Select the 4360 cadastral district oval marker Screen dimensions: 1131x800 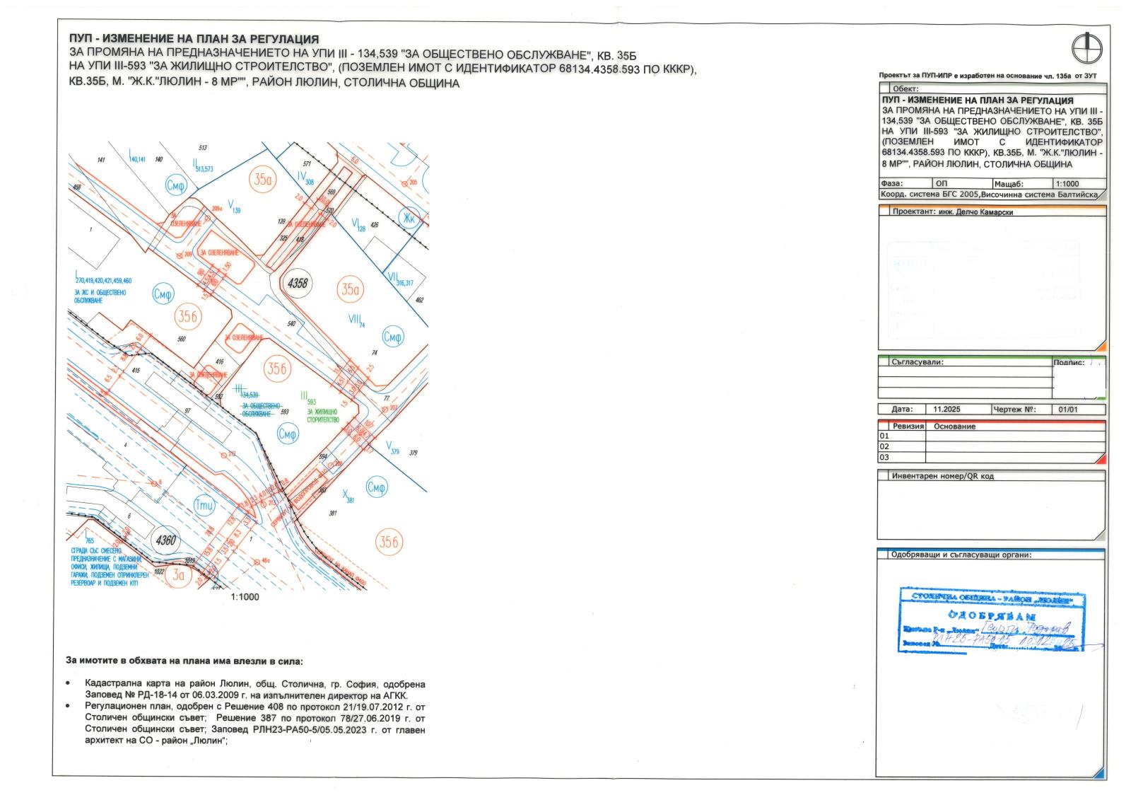(x=165, y=540)
